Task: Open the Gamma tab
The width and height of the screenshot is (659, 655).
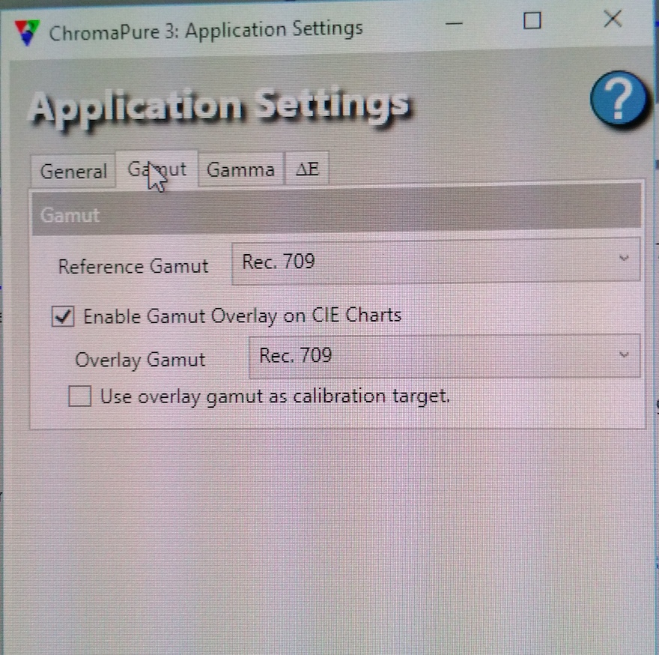Action: point(241,170)
